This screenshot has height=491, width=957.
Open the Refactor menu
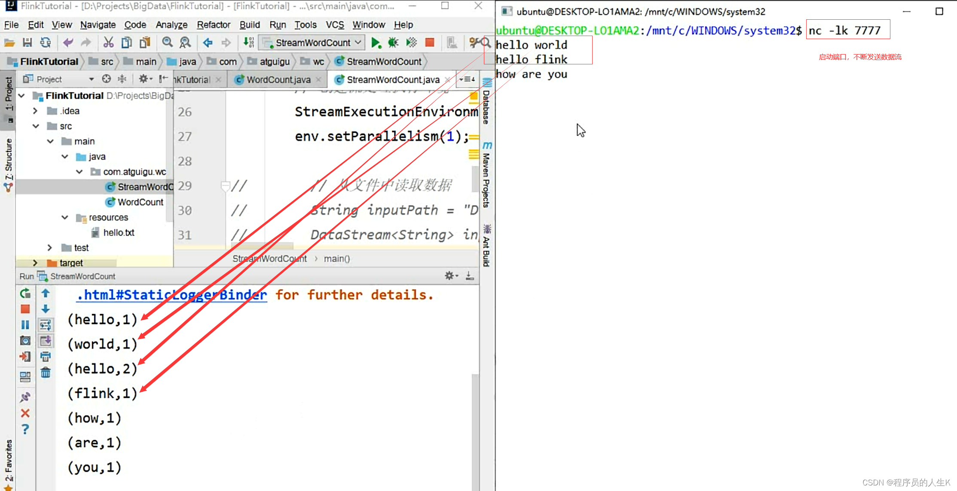(213, 25)
